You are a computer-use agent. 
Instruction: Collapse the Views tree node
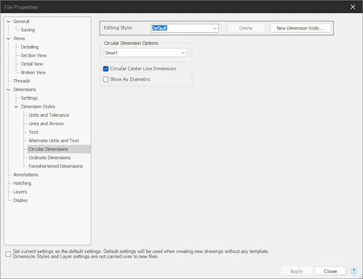(x=8, y=39)
